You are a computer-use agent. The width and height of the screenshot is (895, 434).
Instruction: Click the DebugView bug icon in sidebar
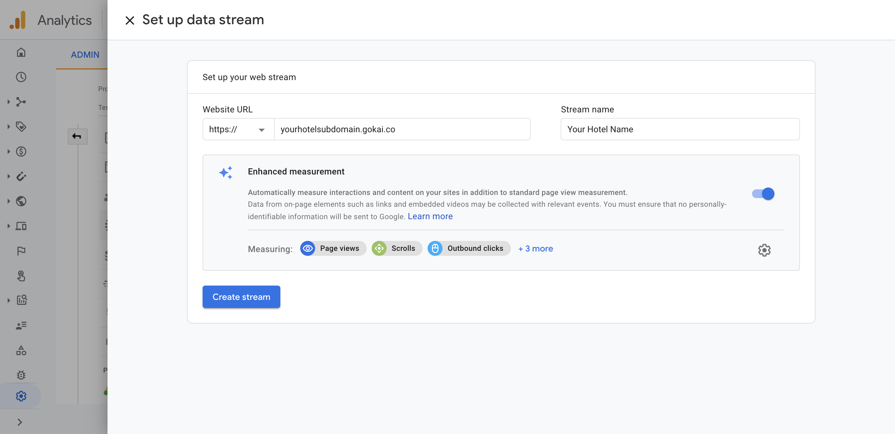[x=21, y=375]
